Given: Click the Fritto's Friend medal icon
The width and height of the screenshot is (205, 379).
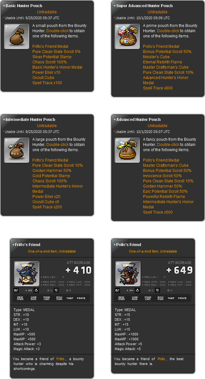Looking at the screenshot, I should click(27, 274).
